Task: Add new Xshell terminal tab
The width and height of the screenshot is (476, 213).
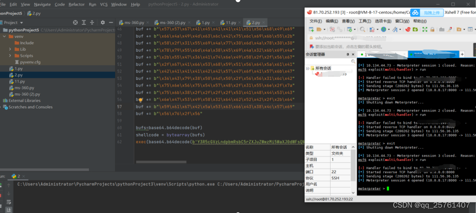Action: point(462,54)
